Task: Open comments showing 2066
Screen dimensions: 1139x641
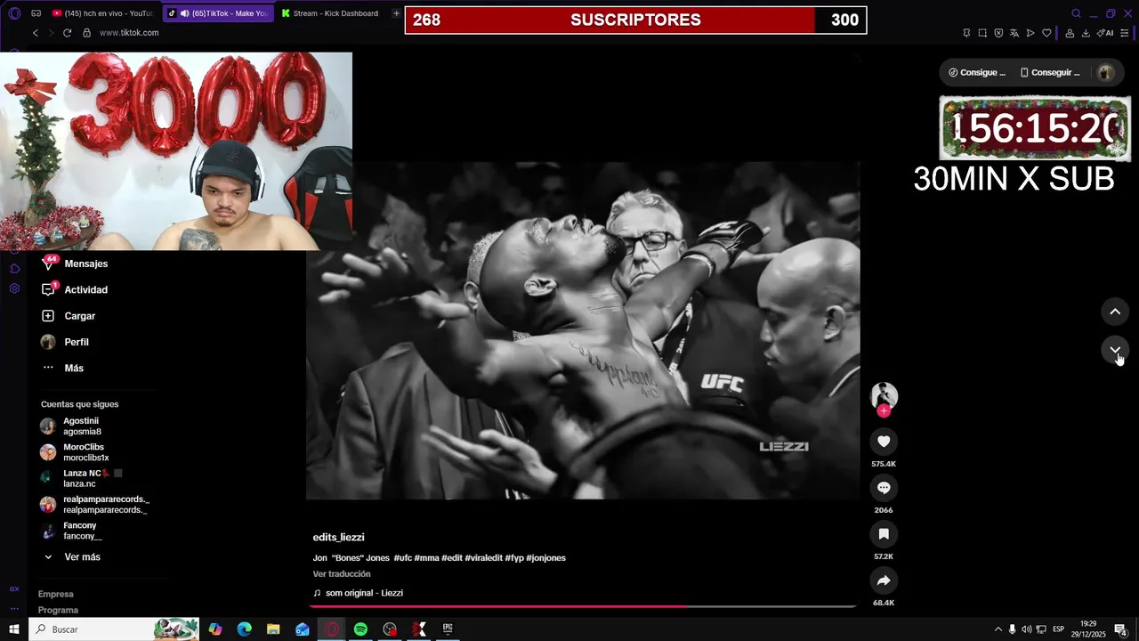Action: pyautogui.click(x=884, y=488)
